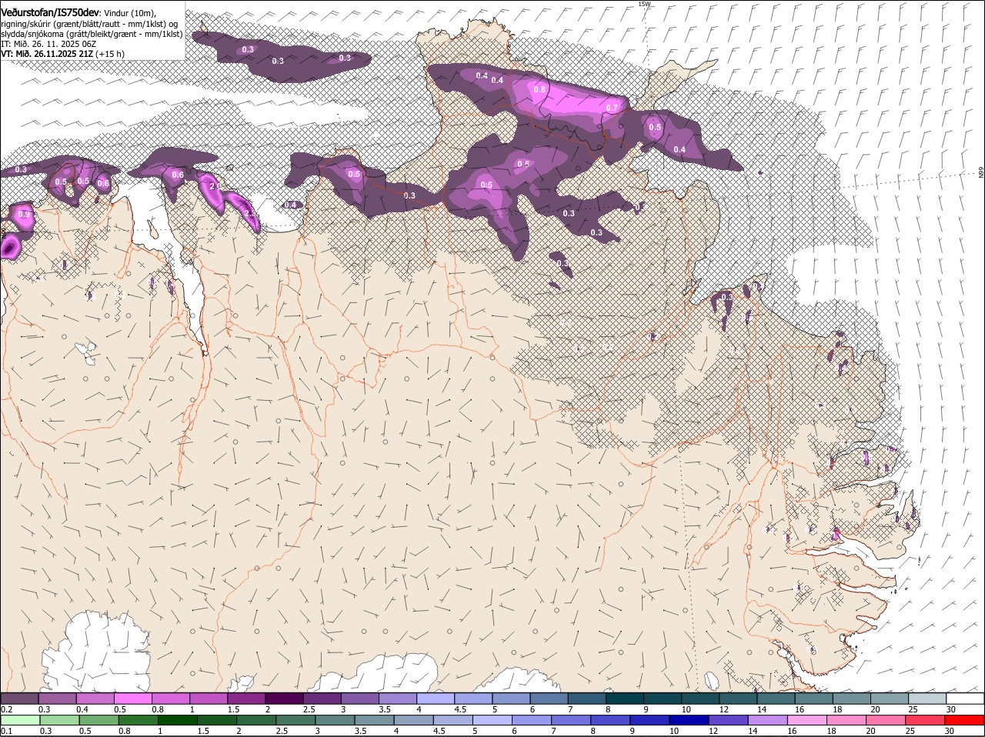Select the 18 swatch in the upper legend row
This screenshot has width=985, height=737.
(851, 698)
